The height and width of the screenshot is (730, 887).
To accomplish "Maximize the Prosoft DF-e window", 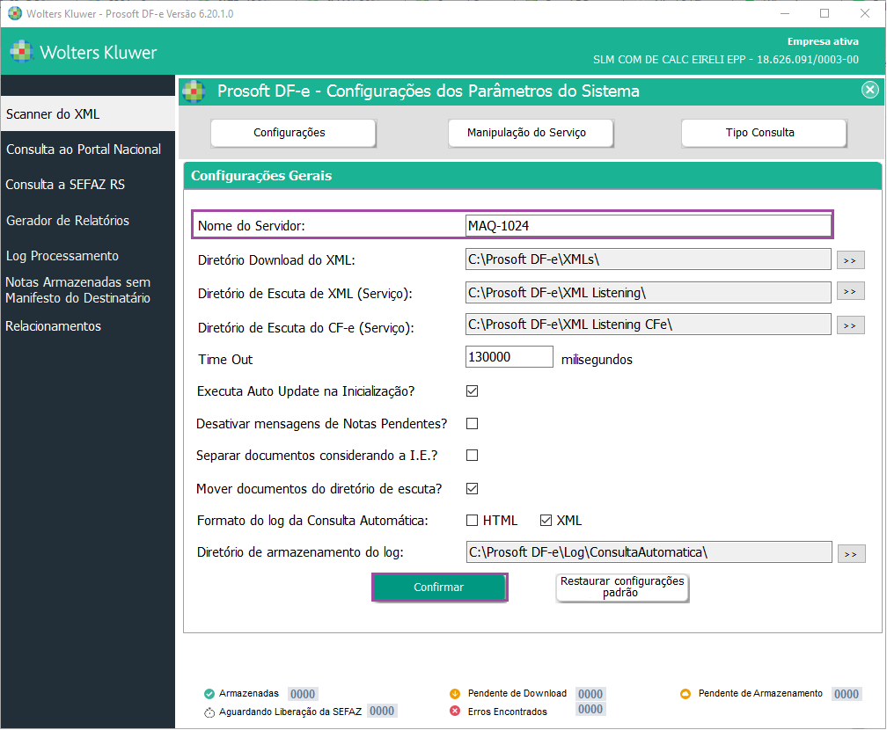I will click(825, 13).
